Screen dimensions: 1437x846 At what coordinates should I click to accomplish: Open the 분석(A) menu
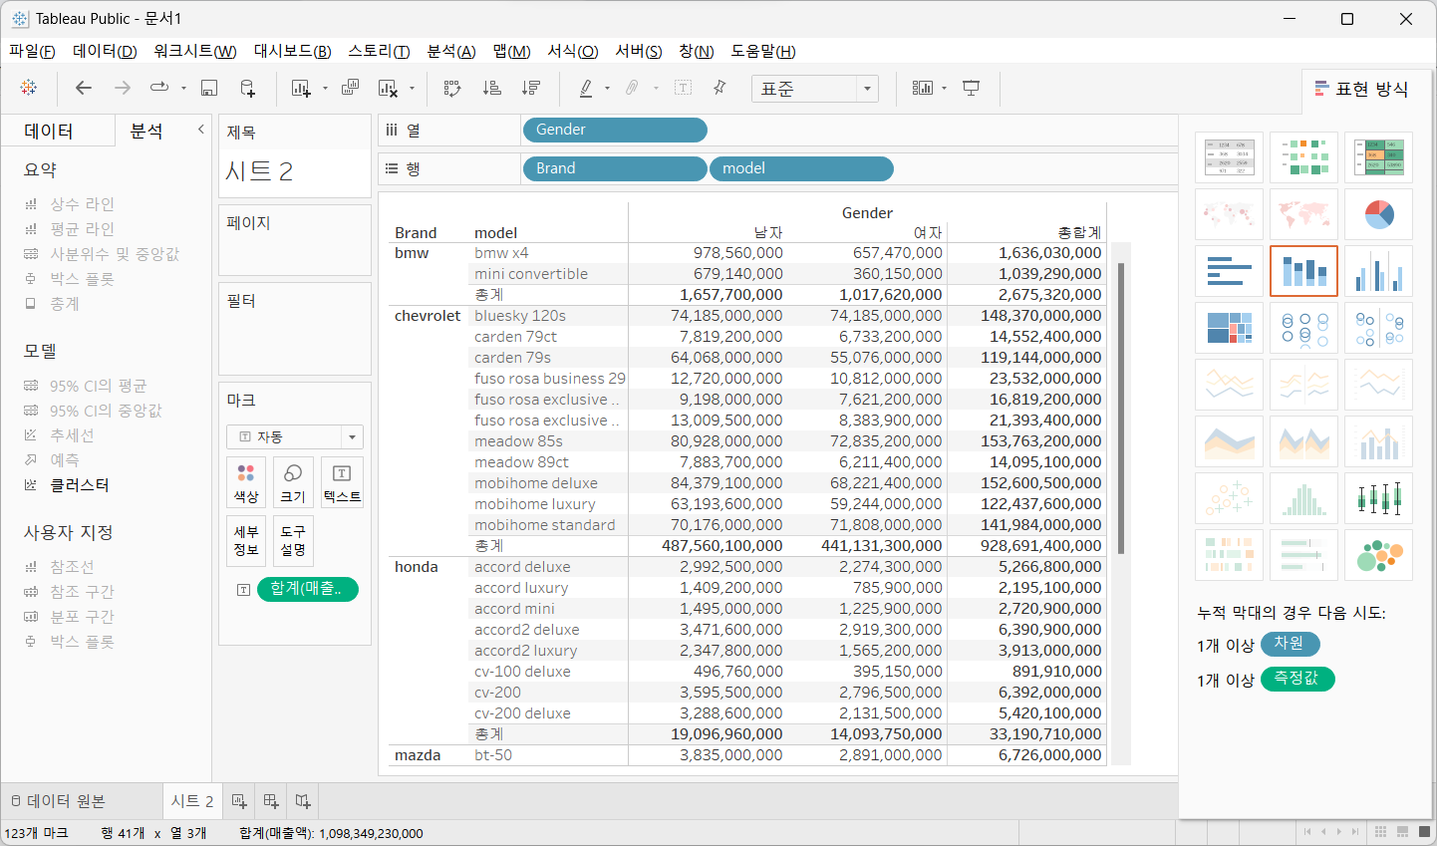(451, 51)
